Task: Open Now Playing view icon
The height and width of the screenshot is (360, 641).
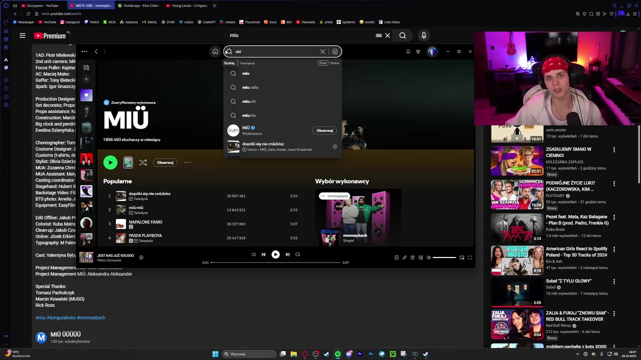Action: 397,257
